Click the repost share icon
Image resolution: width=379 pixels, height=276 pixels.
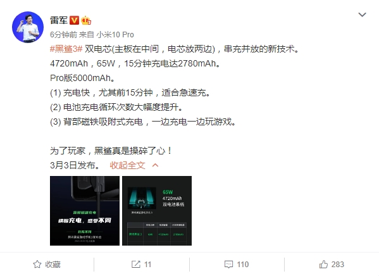[x=136, y=265]
